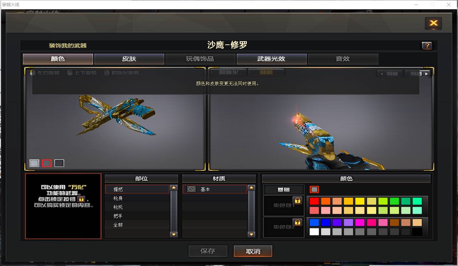Screen dimensions: 458x266
Task: Click the padlock icon in the 万化 description box
Action: [x=81, y=199]
